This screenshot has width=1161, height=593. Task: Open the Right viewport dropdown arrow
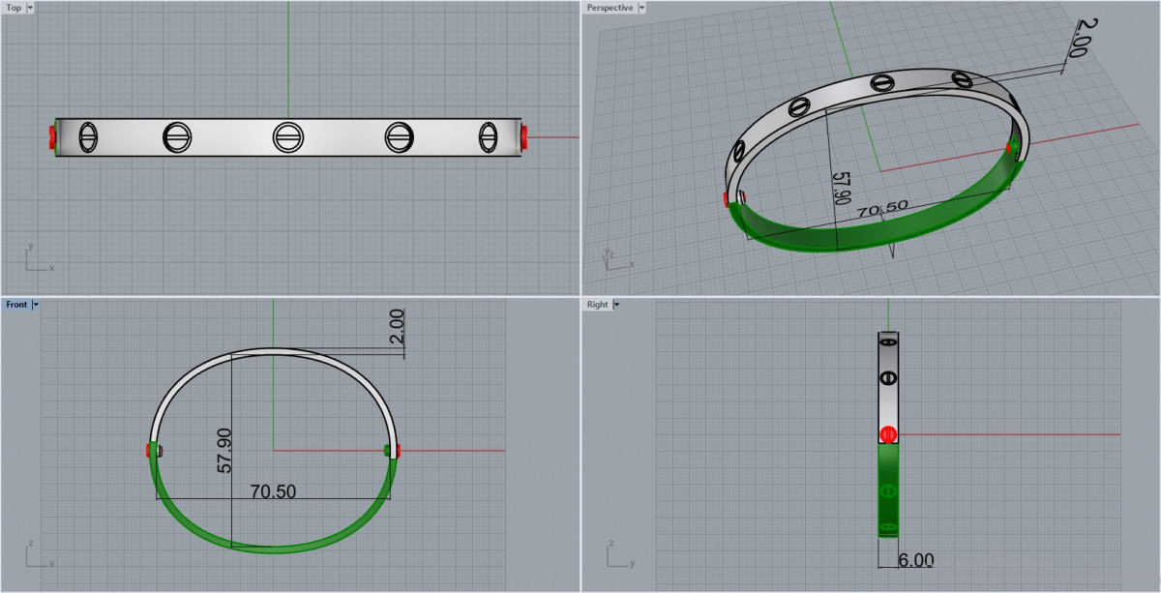click(617, 305)
